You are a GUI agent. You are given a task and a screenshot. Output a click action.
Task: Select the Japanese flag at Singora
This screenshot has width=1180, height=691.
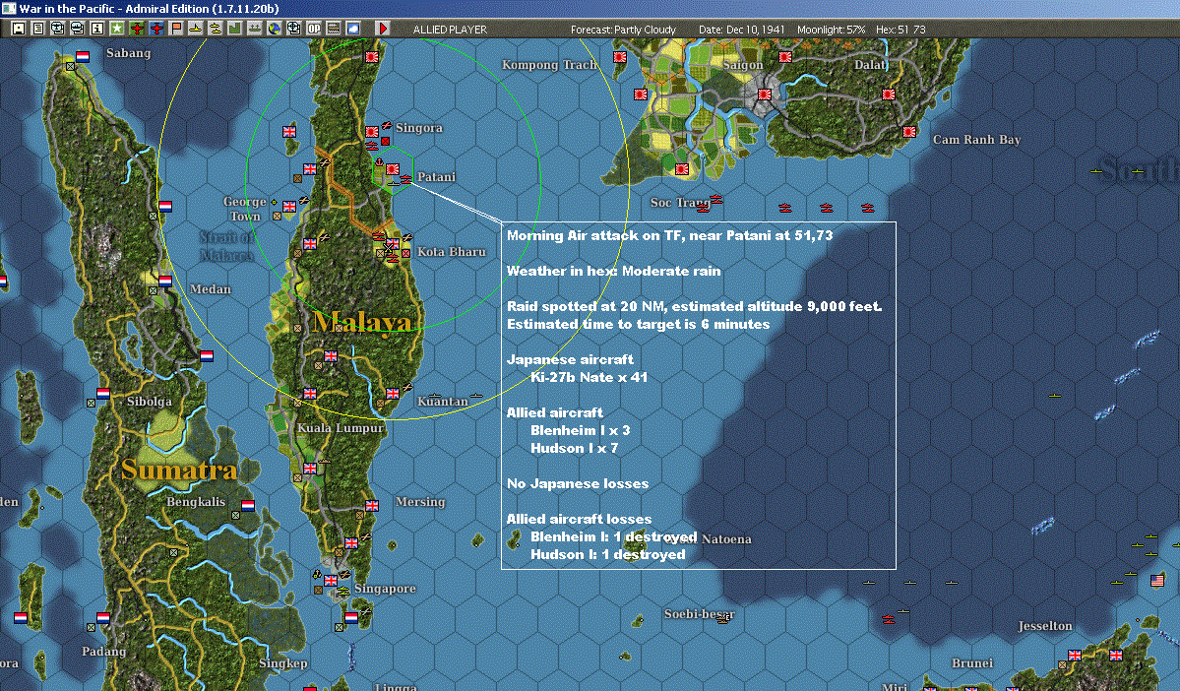pyautogui.click(x=372, y=132)
